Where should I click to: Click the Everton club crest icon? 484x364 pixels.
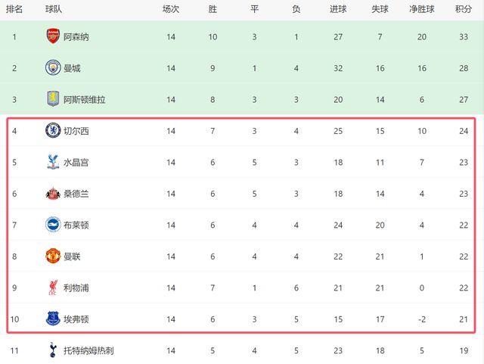(52, 319)
